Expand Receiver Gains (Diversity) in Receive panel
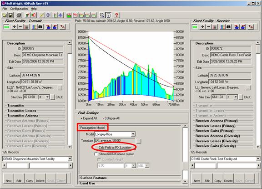262x189 pixels. [216, 146]
